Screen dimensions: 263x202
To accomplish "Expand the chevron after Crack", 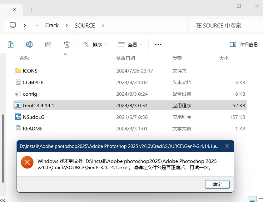I will pyautogui.click(x=67, y=26).
